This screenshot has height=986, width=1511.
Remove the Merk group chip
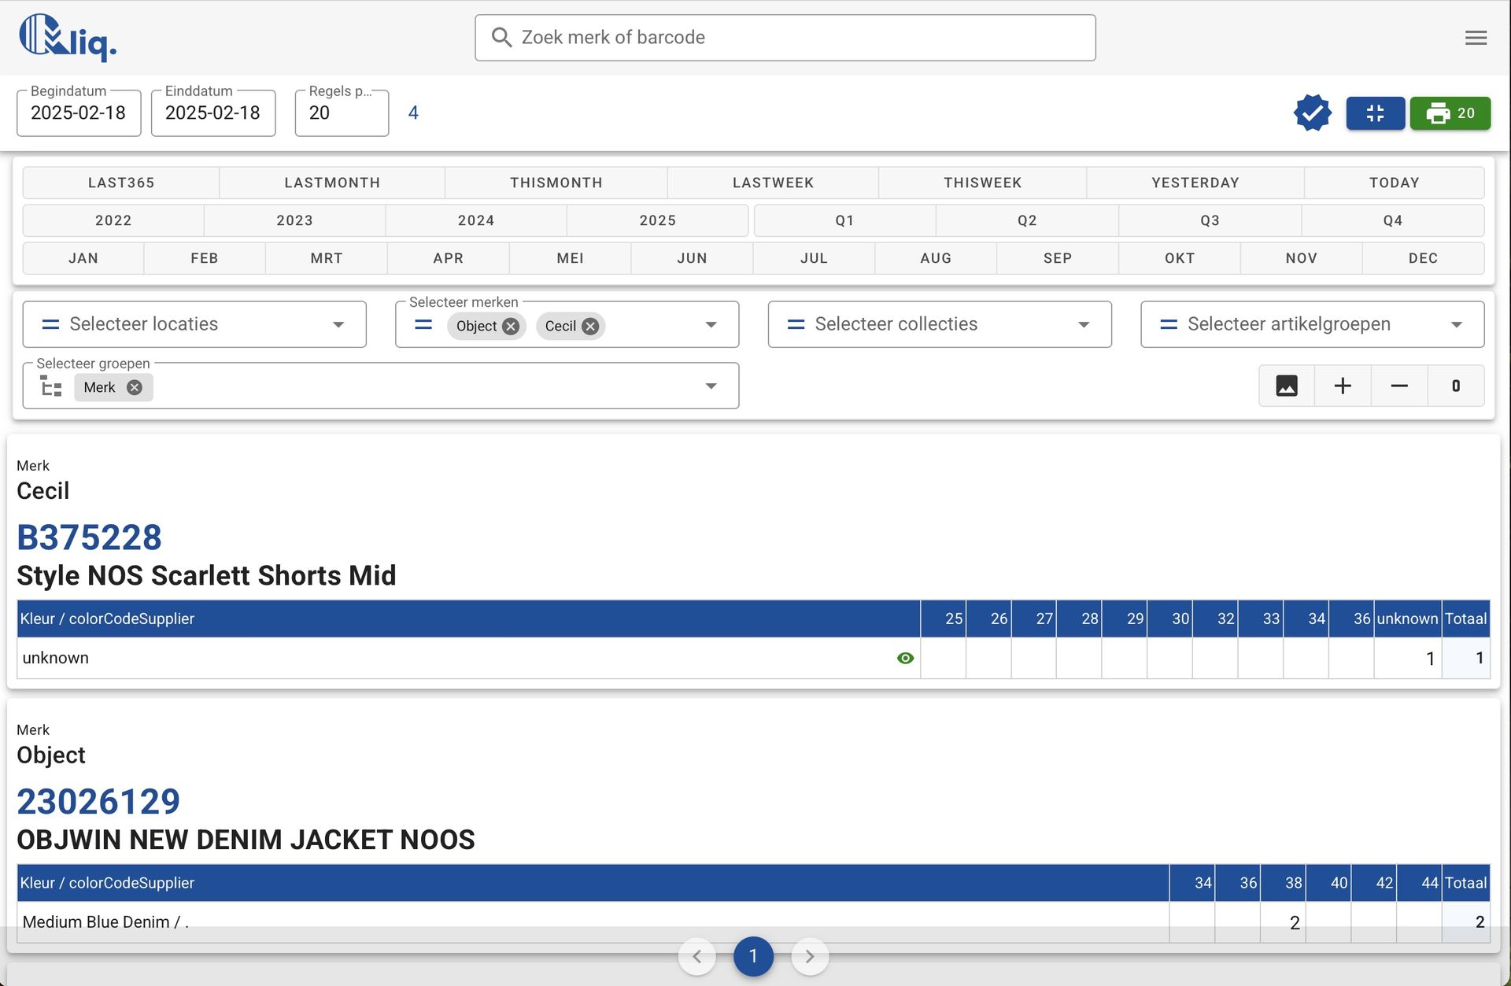click(x=135, y=387)
